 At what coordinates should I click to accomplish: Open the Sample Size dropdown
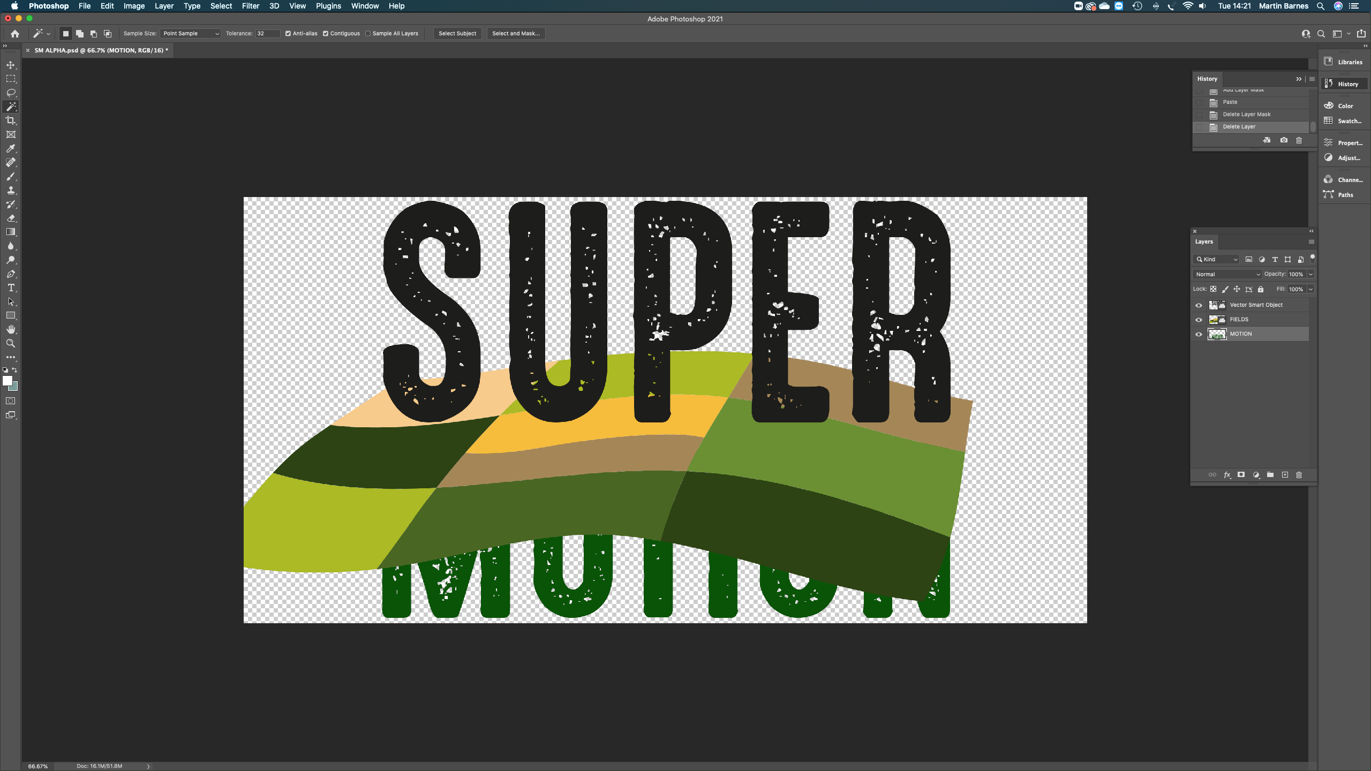190,33
